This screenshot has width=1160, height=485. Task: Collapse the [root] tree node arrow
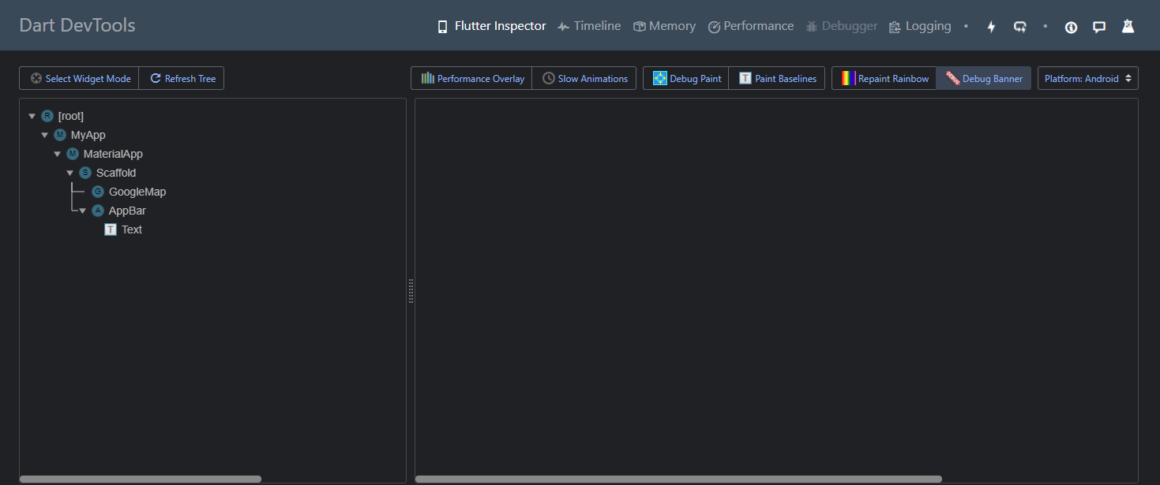point(32,116)
